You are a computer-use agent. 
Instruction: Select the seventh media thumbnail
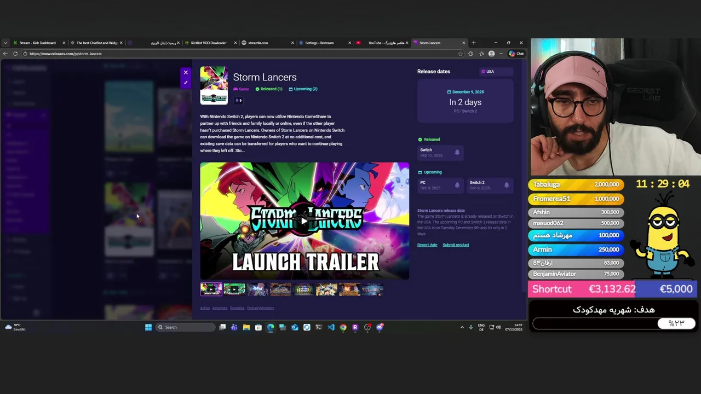(349, 289)
